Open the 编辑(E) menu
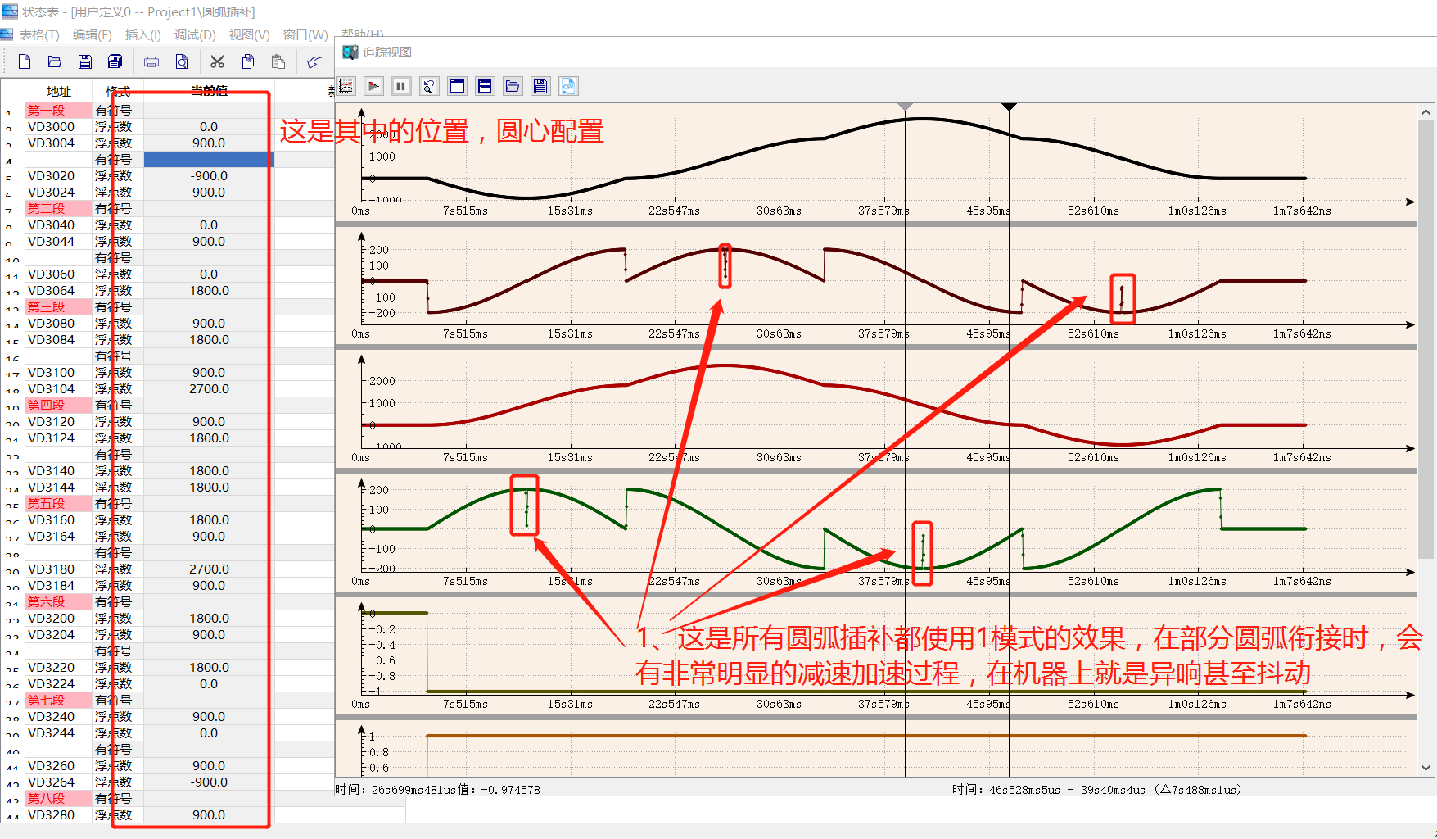Image resolution: width=1437 pixels, height=839 pixels. [92, 34]
